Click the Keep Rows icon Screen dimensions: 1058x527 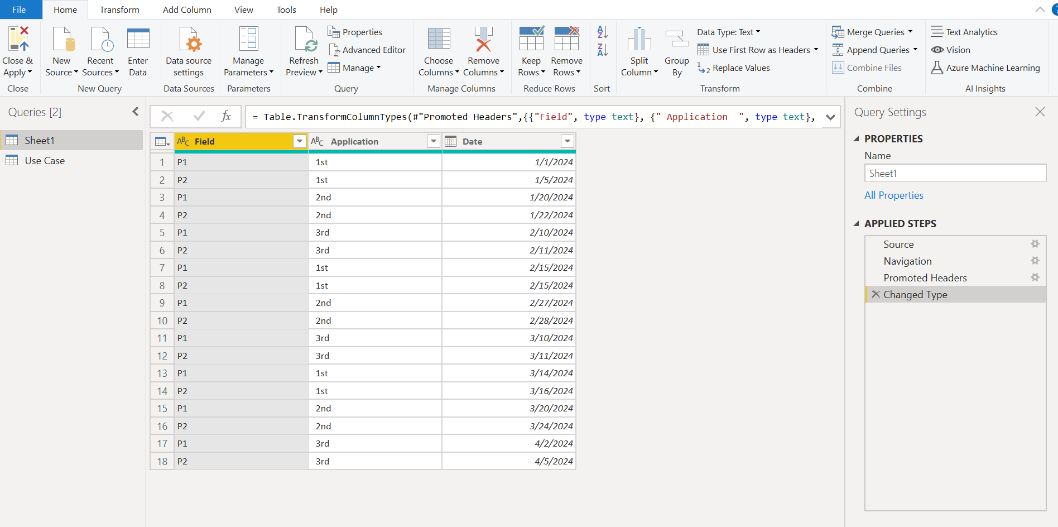click(531, 39)
